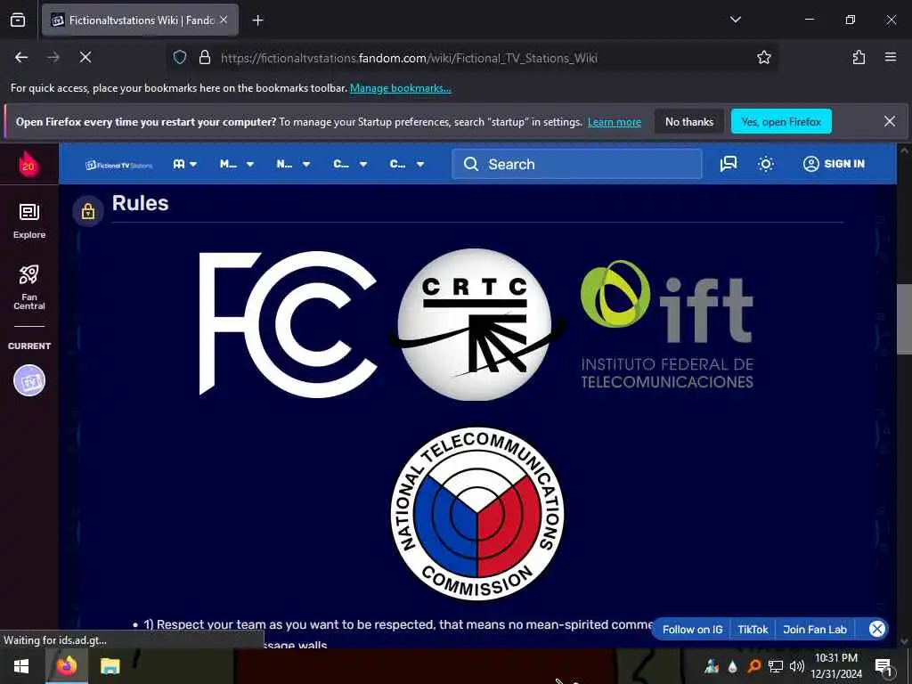Focus the wiki Search field

(577, 164)
